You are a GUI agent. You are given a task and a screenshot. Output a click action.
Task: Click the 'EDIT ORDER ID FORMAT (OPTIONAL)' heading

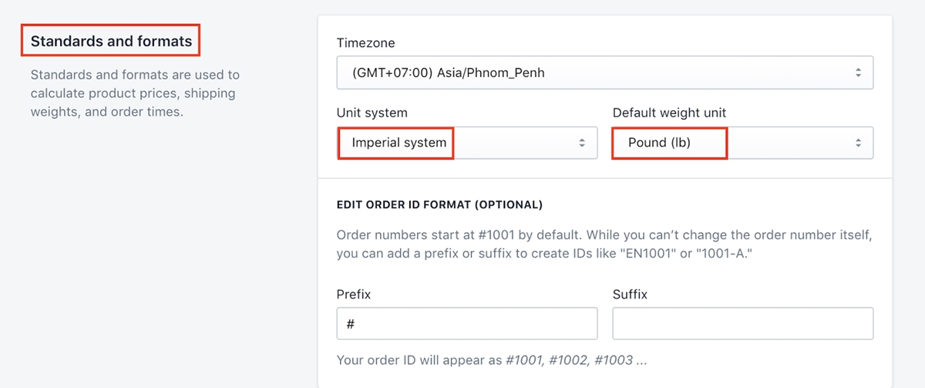[x=439, y=205]
